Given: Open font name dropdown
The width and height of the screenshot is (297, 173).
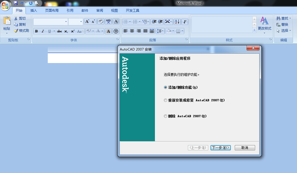Looking at the screenshot, I should point(66,21).
